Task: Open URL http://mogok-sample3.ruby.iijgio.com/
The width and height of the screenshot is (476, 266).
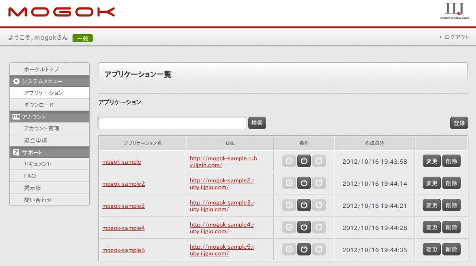Action: 222,206
